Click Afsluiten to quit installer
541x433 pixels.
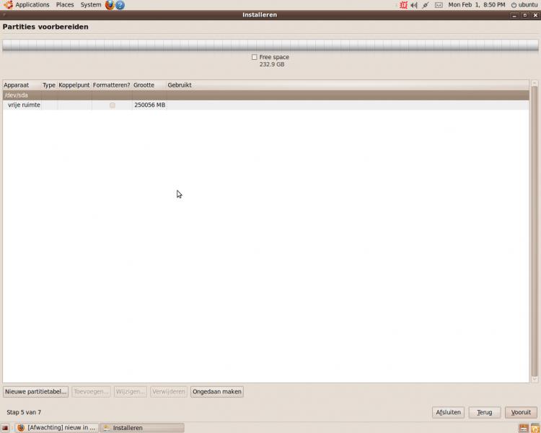[448, 412]
